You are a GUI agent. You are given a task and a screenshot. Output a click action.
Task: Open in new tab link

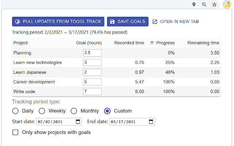[x=179, y=22]
